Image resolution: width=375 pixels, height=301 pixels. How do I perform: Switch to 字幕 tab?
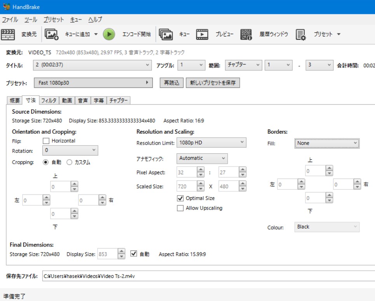[x=99, y=100]
